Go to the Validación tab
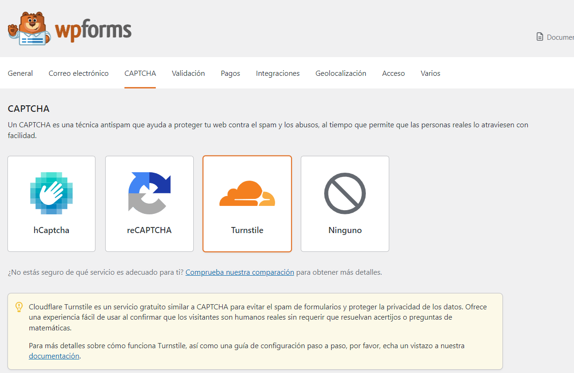Screen dimensions: 574x373 (188, 73)
